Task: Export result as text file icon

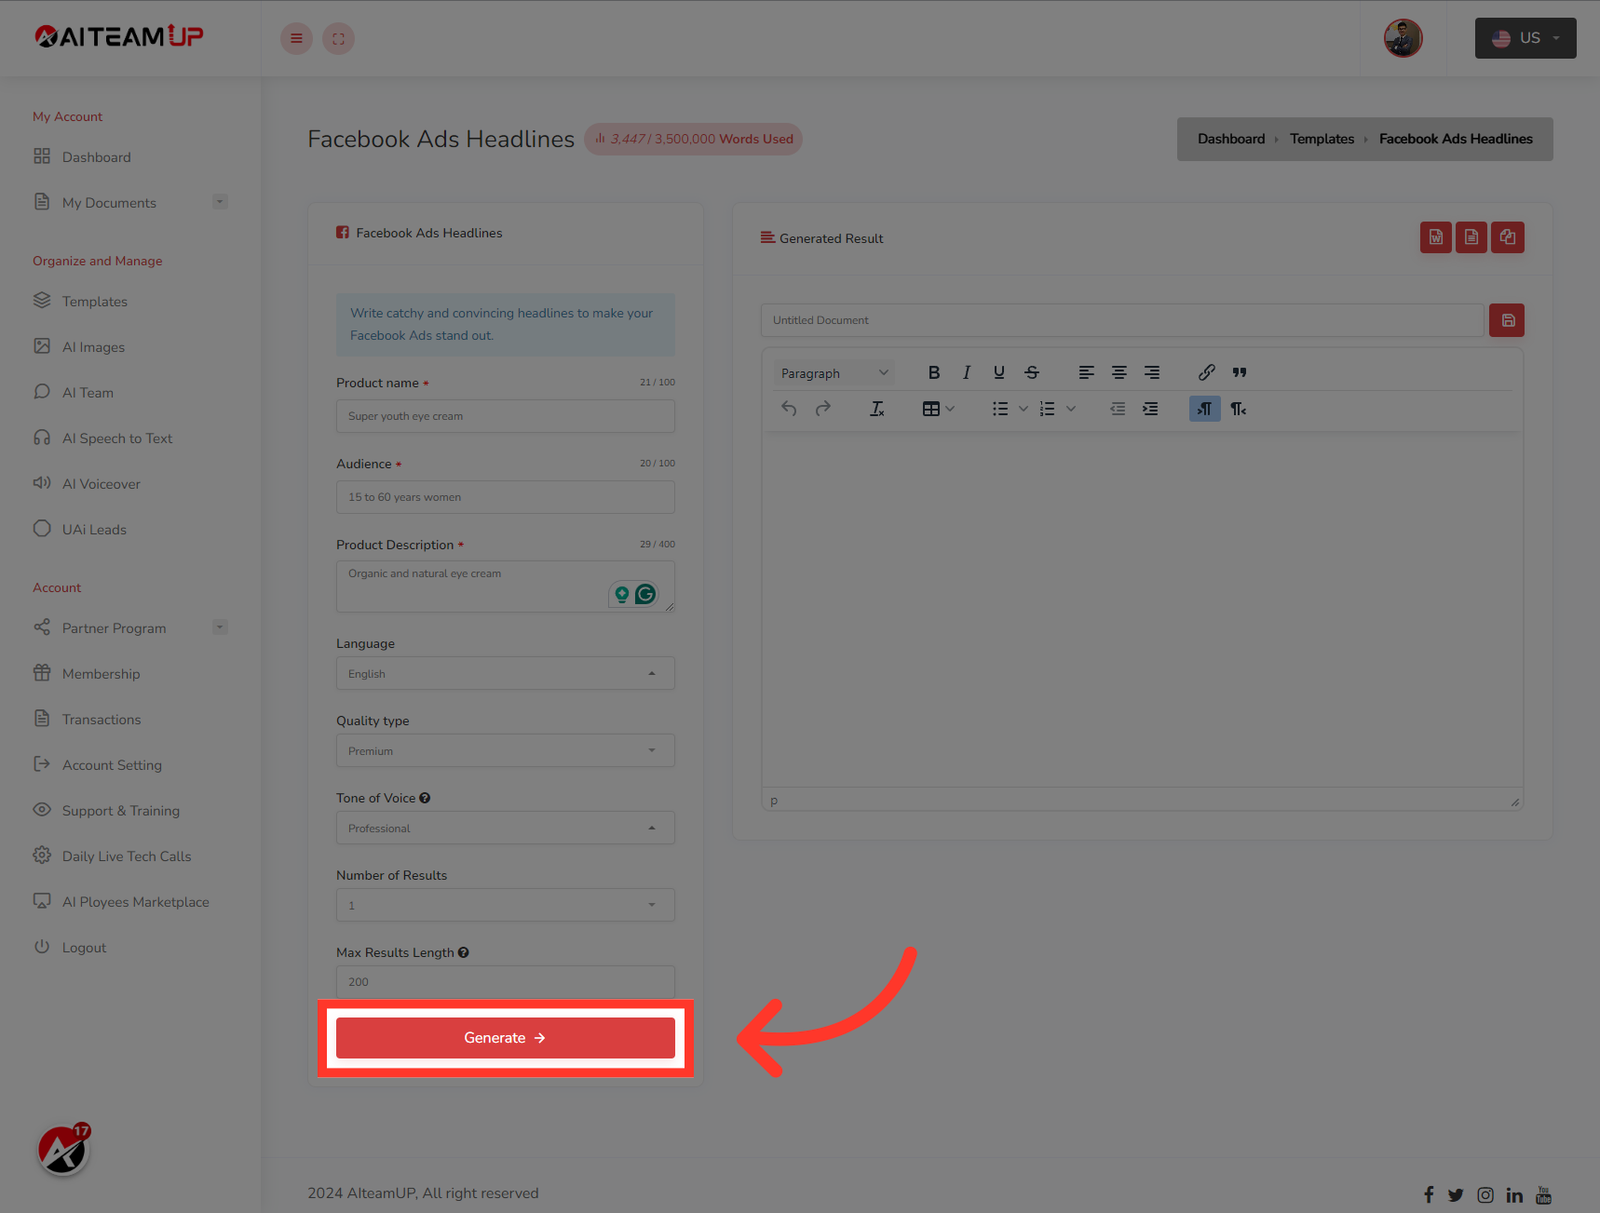Action: [x=1471, y=237]
